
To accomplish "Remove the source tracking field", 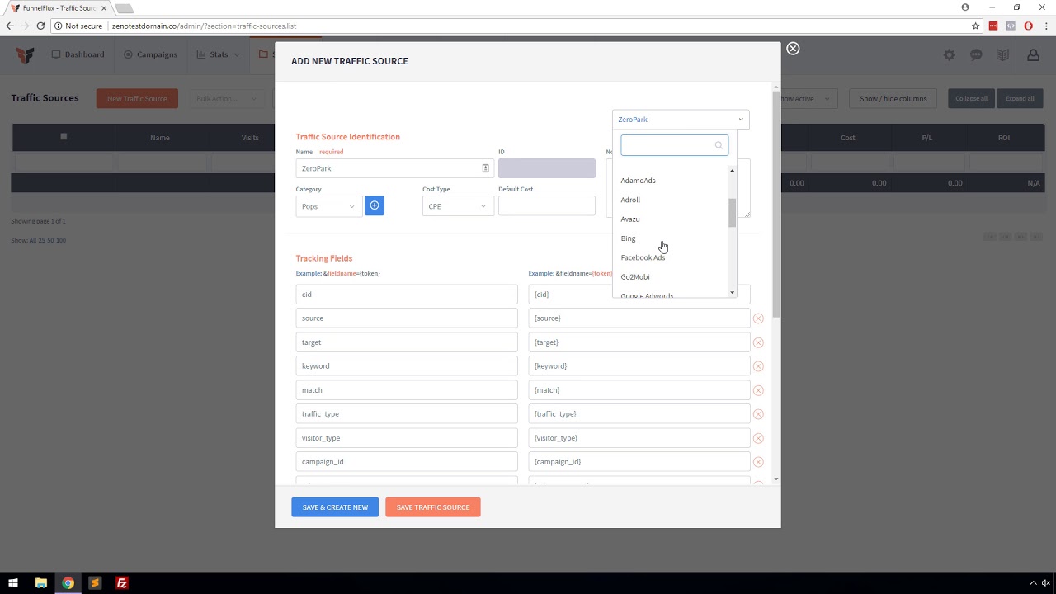I will pyautogui.click(x=758, y=318).
